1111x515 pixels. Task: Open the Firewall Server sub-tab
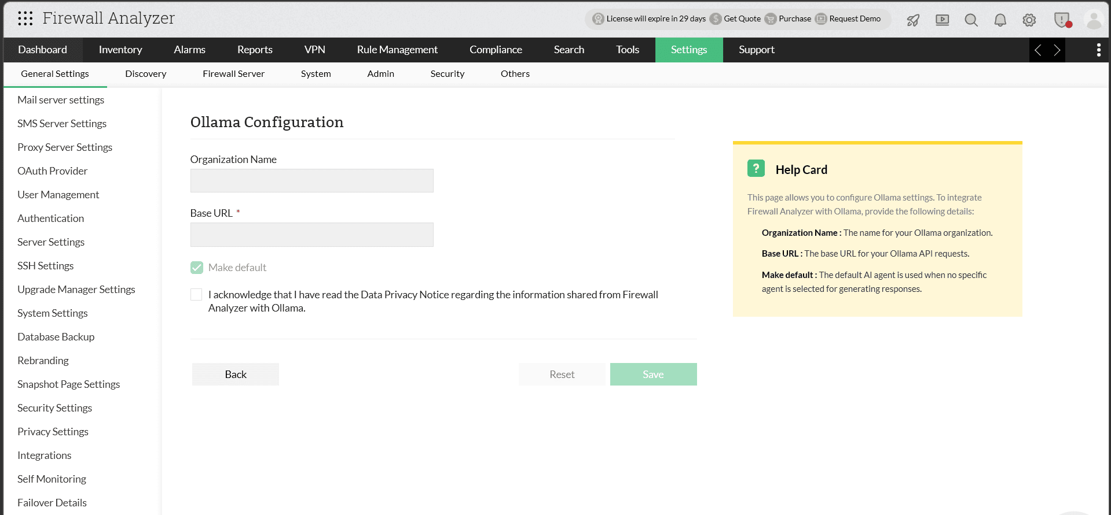(x=234, y=74)
